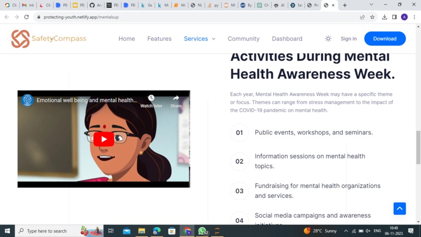Open the Dashboard nav link
421x237 pixels.
coord(287,39)
